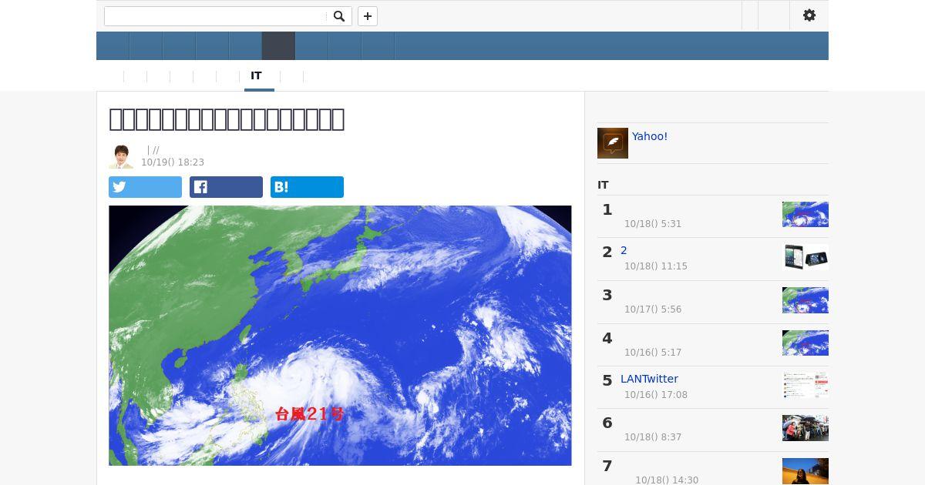The height and width of the screenshot is (485, 925).
Task: Click the brown feather icon beside Yahoo!
Action: [x=613, y=143]
